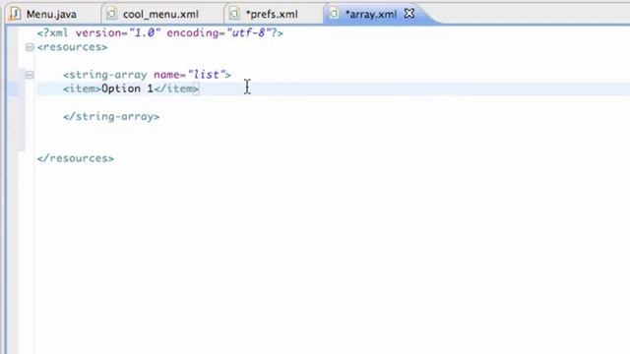Open the cool_menu.xml tab
630x354 pixels.
[x=160, y=14]
